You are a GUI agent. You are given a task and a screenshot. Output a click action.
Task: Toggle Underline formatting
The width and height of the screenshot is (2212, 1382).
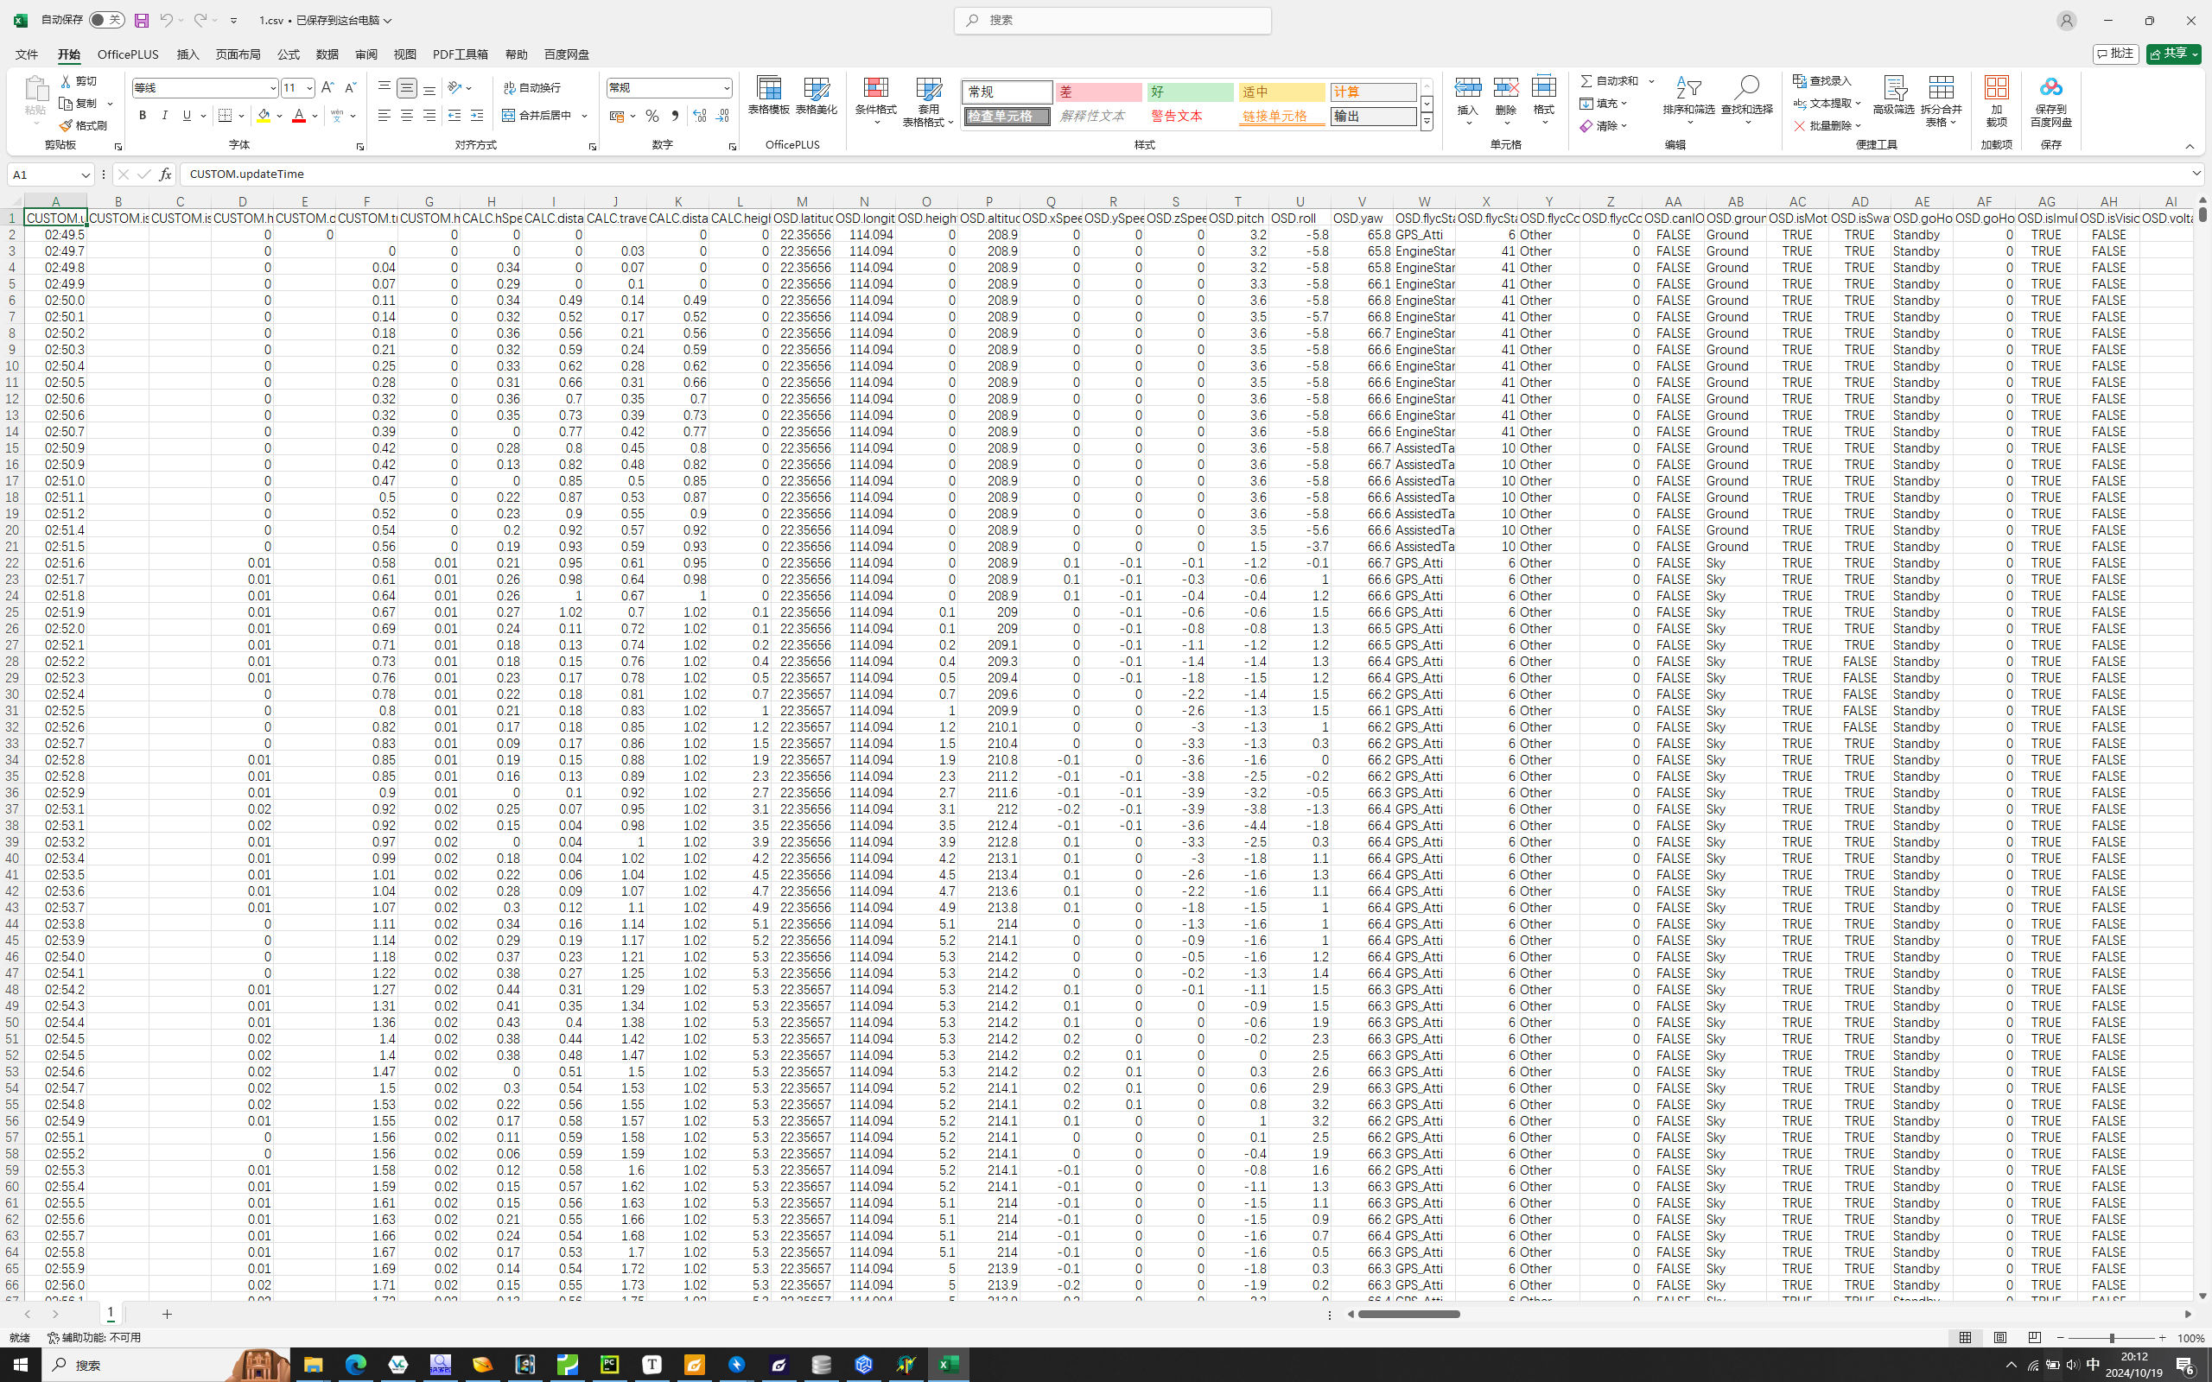187,115
